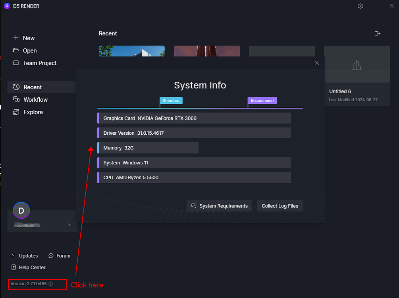Click Collect Log Files button

[280, 206]
